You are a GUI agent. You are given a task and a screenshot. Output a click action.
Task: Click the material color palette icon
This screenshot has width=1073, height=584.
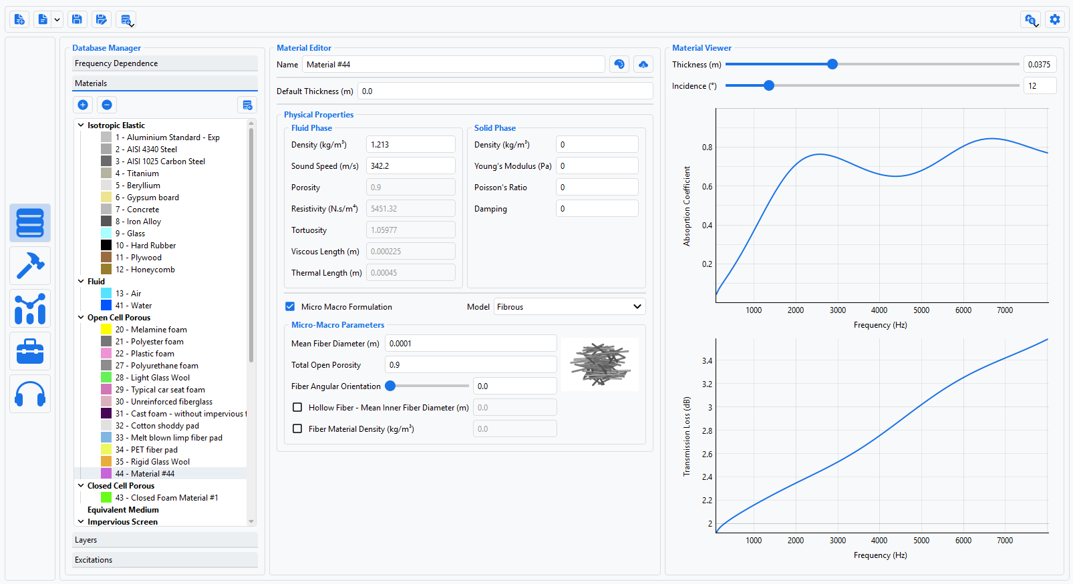coord(619,64)
